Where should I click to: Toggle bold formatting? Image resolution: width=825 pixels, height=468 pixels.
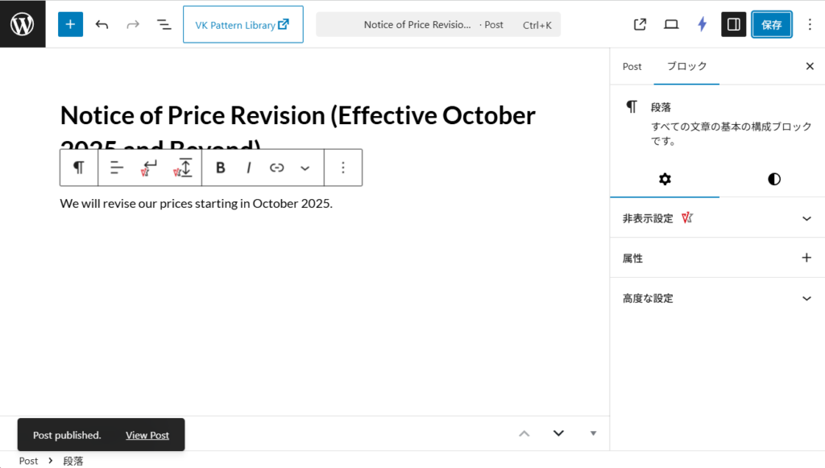point(221,168)
